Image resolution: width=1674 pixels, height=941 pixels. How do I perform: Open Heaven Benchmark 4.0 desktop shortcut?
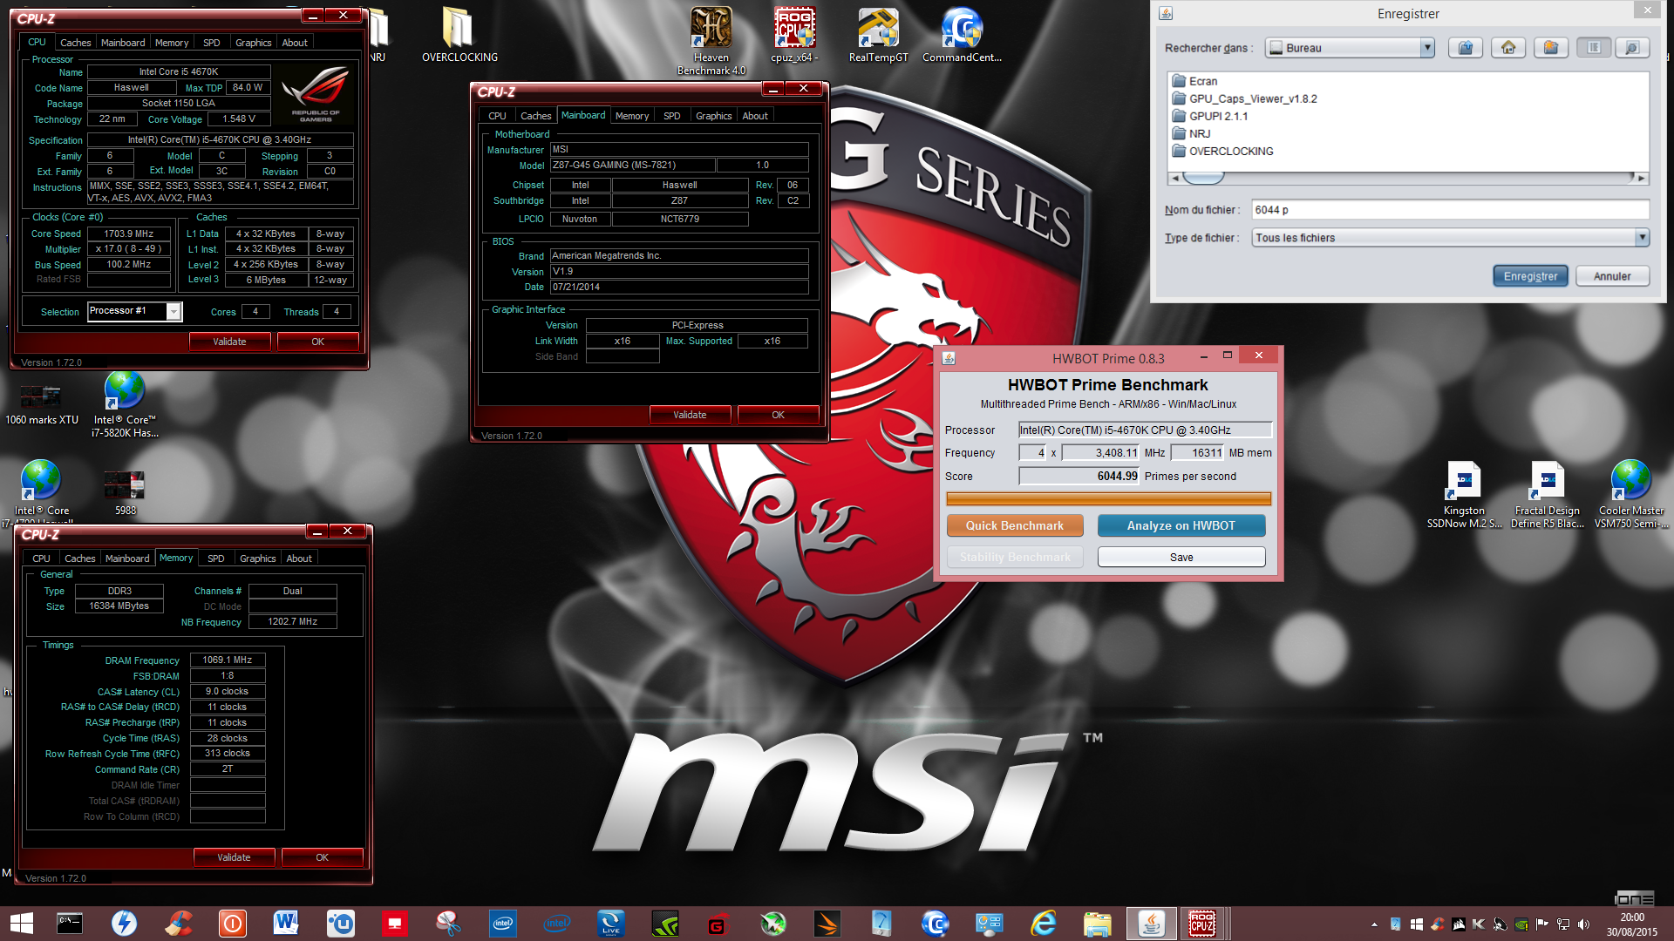pos(711,40)
